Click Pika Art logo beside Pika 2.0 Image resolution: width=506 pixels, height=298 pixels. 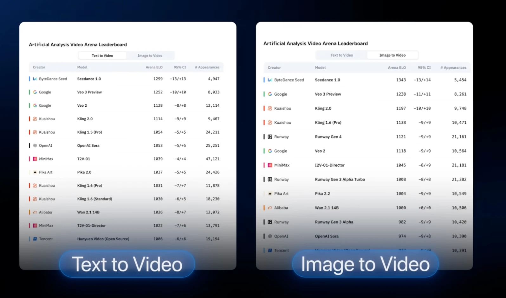point(35,172)
